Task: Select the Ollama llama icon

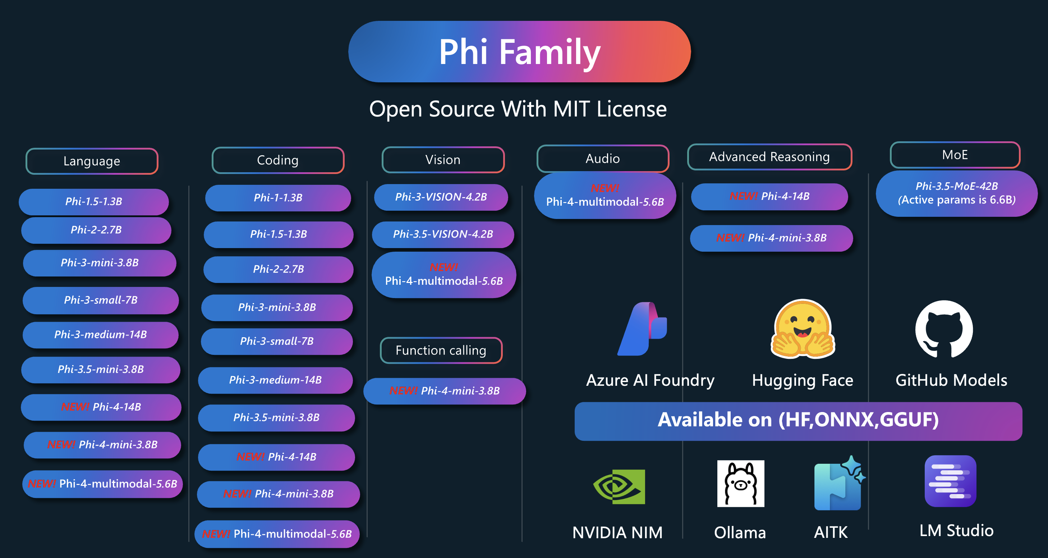Action: (x=740, y=484)
